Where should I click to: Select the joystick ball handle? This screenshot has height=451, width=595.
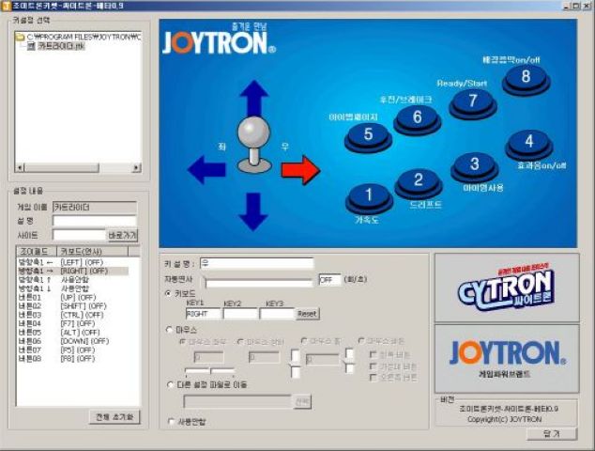[x=253, y=132]
